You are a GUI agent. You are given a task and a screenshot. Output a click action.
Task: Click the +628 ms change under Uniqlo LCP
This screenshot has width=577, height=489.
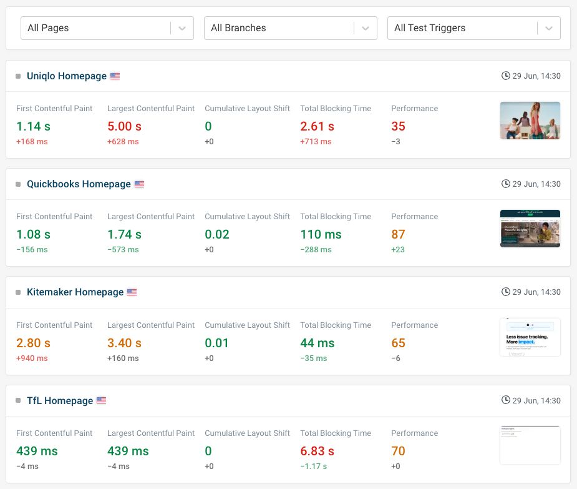pyautogui.click(x=123, y=142)
